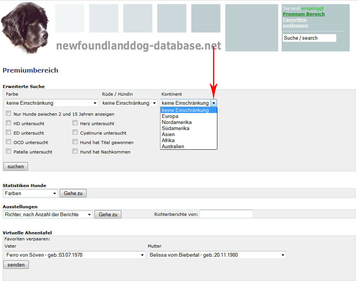This screenshot has height=285, width=358.
Task: Select Europa from the continent list
Action: point(170,116)
